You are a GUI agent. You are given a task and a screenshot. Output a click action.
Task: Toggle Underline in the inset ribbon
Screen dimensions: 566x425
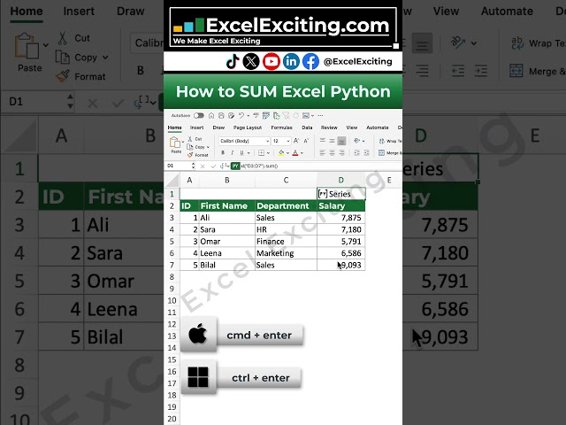(241, 152)
